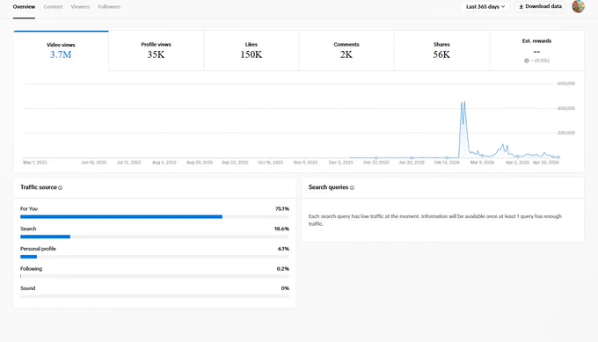Click the Download data button
The height and width of the screenshot is (342, 598).
540,6
